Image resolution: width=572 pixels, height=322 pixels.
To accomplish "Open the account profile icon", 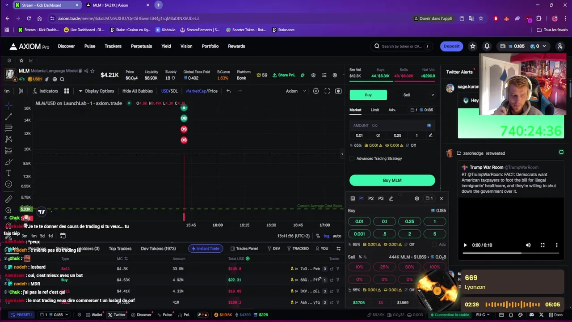I will [560, 46].
